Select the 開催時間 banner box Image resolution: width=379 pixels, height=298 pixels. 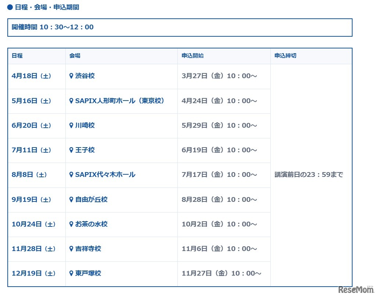pyautogui.click(x=180, y=28)
